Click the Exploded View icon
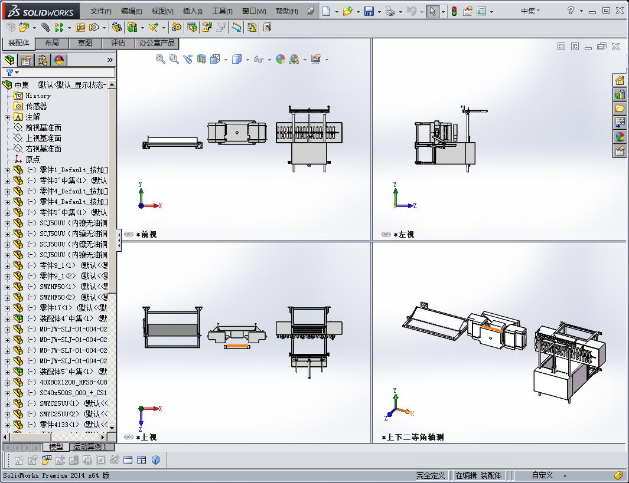 [207, 27]
